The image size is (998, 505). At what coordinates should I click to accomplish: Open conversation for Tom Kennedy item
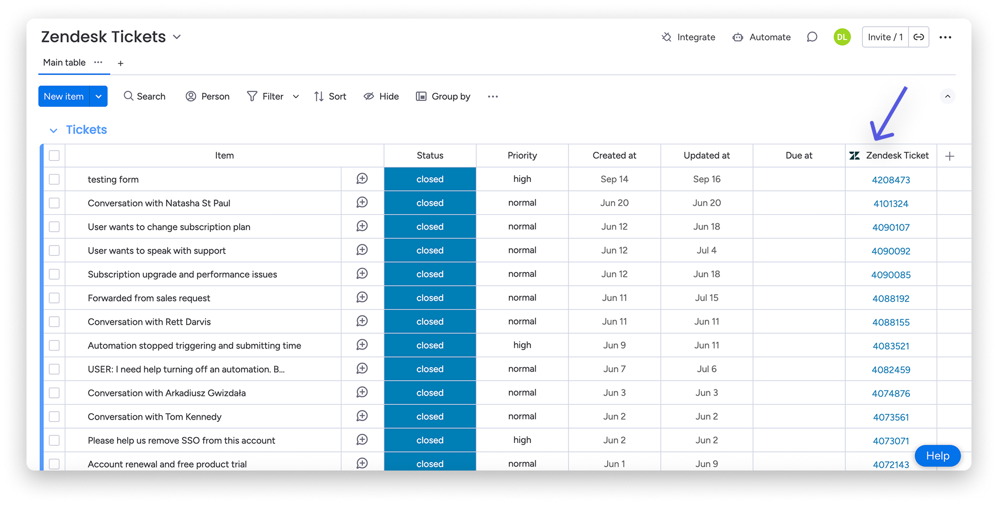coord(362,416)
